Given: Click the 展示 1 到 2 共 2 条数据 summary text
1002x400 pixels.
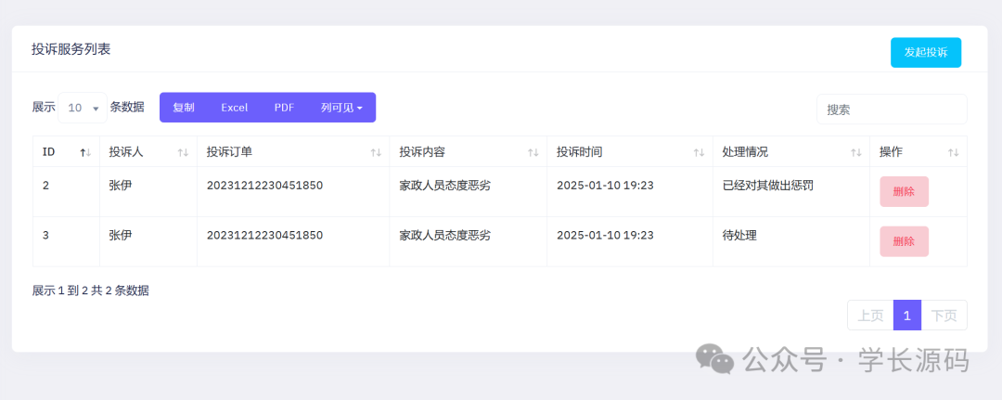Looking at the screenshot, I should 90,290.
